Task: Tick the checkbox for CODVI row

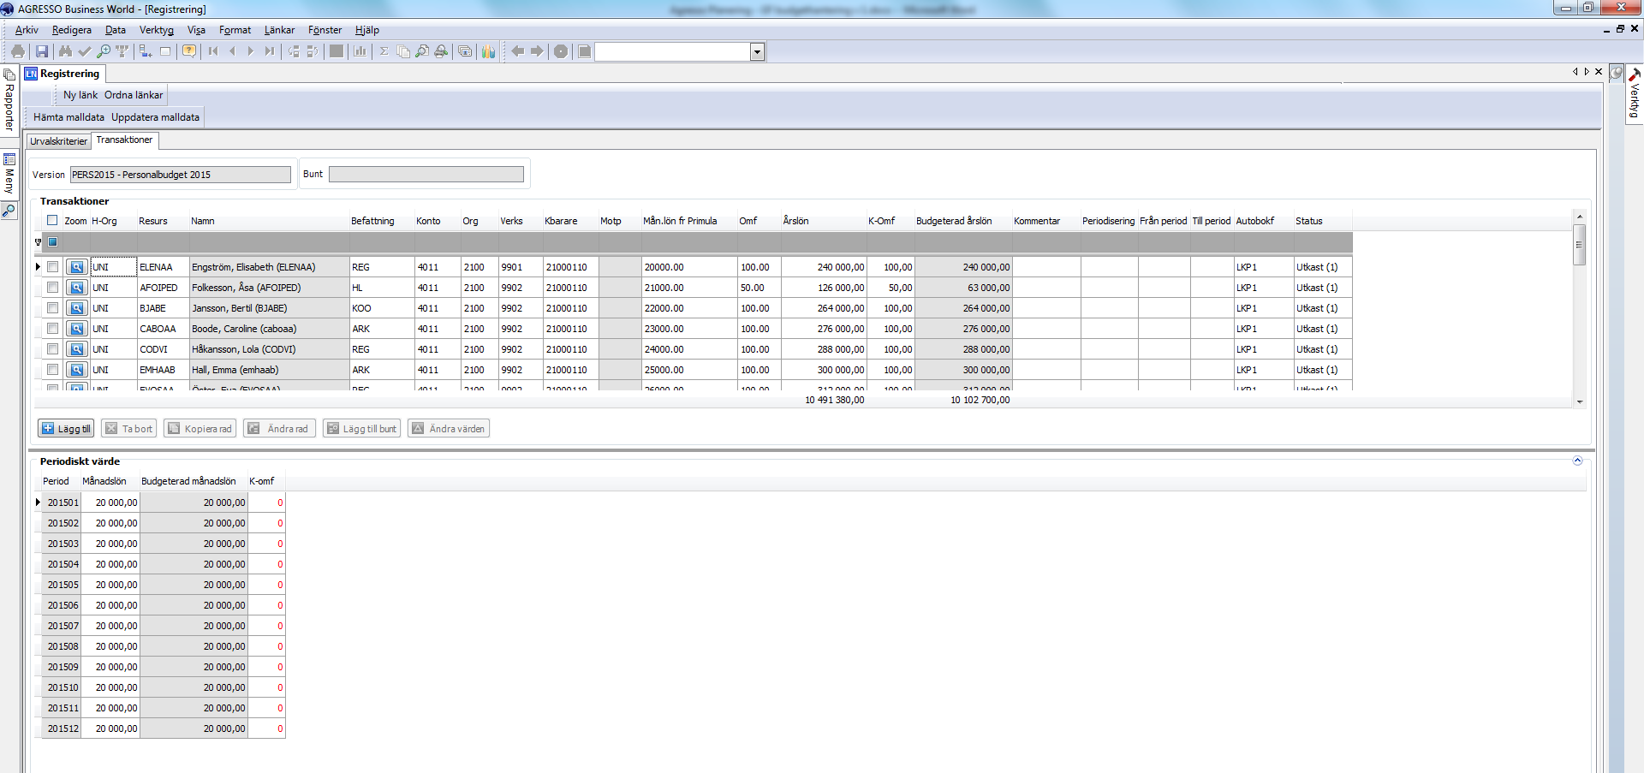Action: pos(52,349)
